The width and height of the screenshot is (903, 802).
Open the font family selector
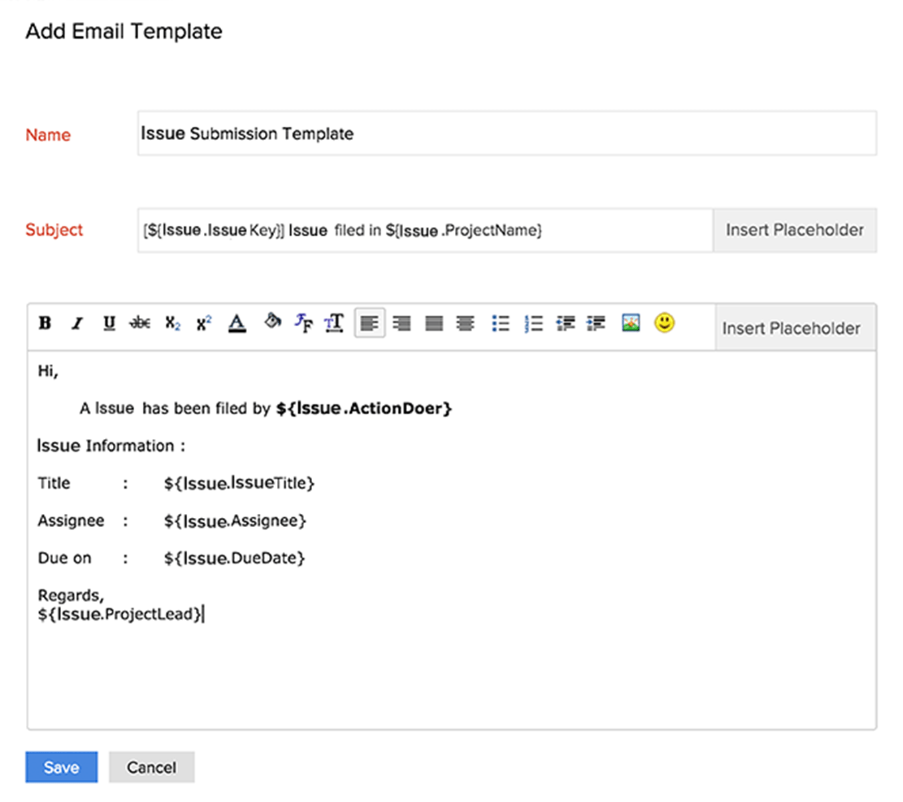(303, 323)
